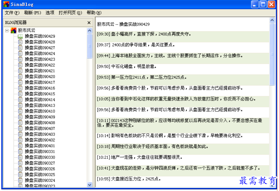Click open-book icon beside 操盘实战090429
This screenshot has height=191, width=279.
(20, 36)
